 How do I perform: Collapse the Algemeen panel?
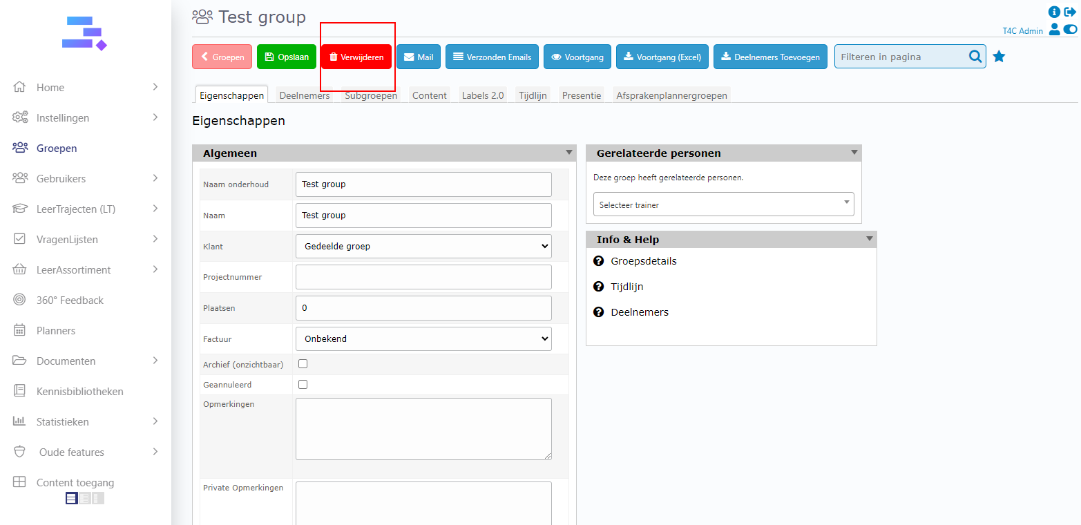pos(569,153)
